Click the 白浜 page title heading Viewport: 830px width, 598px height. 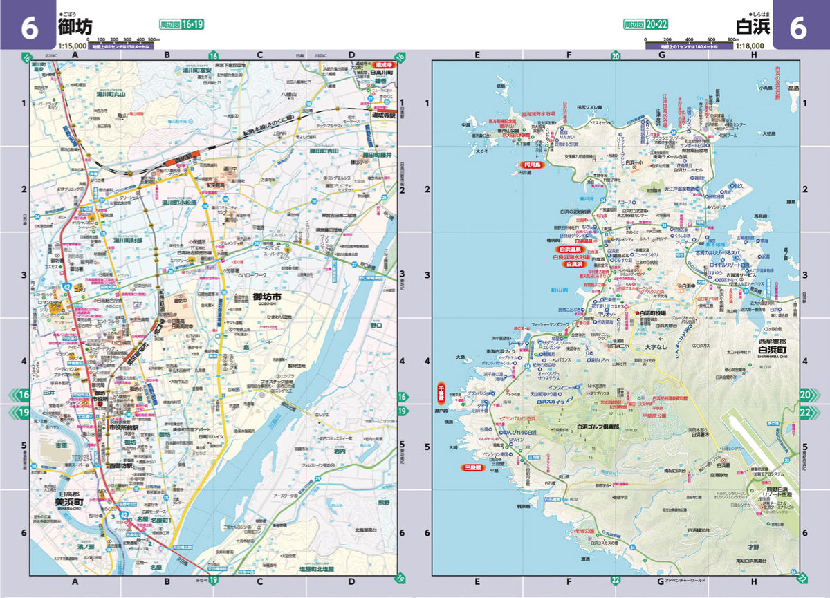click(x=753, y=28)
